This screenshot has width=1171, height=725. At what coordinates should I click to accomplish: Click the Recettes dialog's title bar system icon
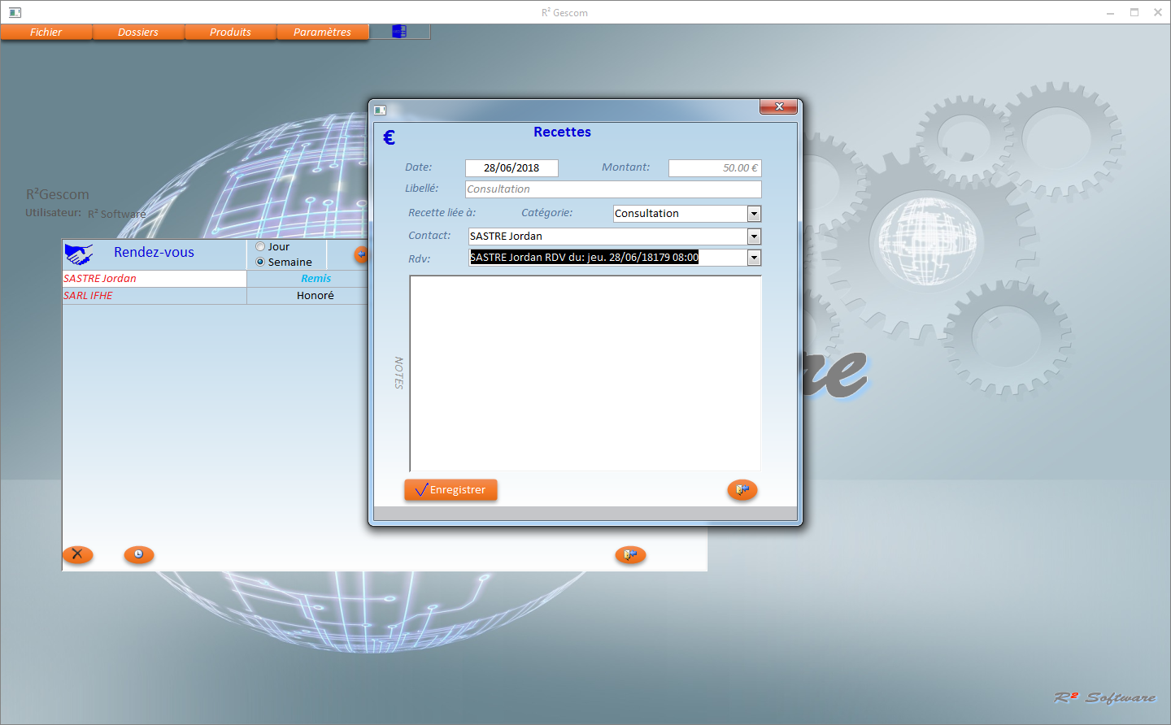tap(380, 110)
